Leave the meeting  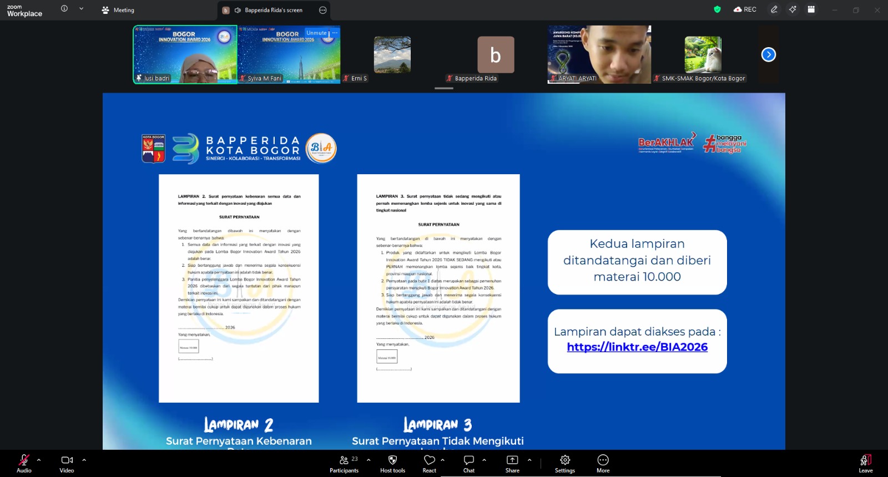(x=866, y=463)
